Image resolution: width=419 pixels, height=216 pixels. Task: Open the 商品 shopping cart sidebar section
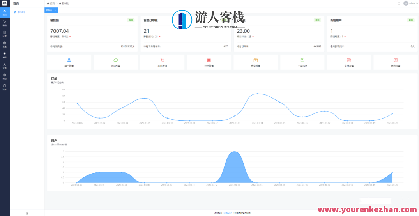(x=5, y=23)
